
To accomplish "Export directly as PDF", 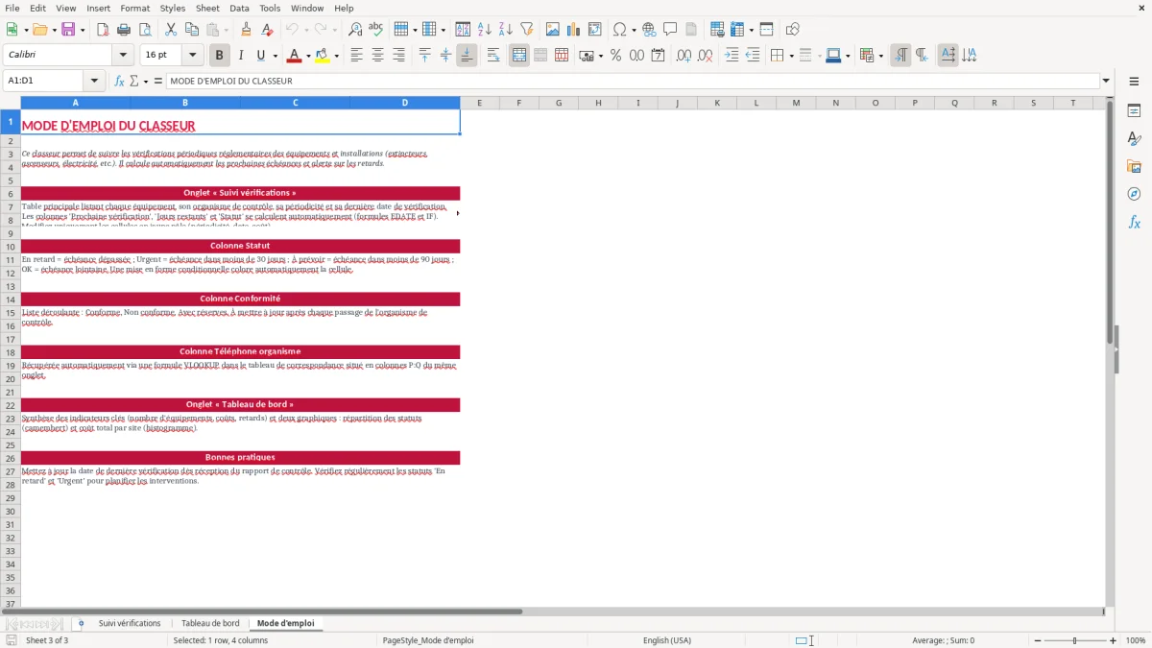I will (x=102, y=30).
